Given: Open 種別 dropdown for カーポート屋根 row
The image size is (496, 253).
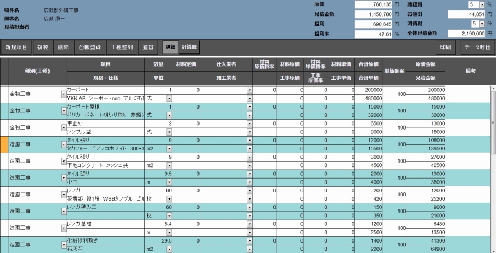Looking at the screenshot, I should tap(64, 111).
